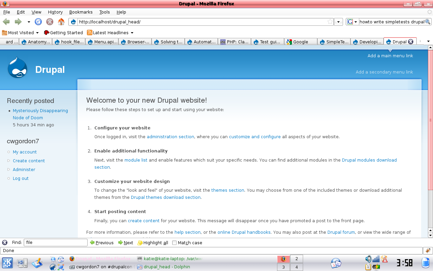This screenshot has width=433, height=271.
Task: Bookmark this page with the star
Action: click(x=330, y=22)
